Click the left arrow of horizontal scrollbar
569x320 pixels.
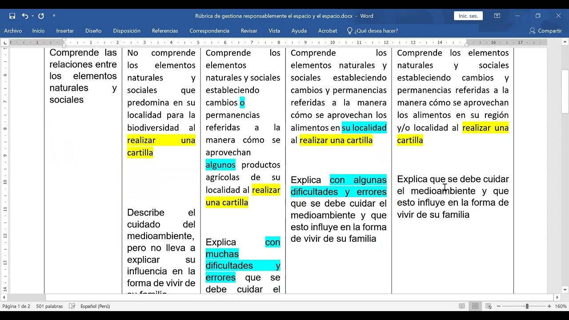(4, 297)
